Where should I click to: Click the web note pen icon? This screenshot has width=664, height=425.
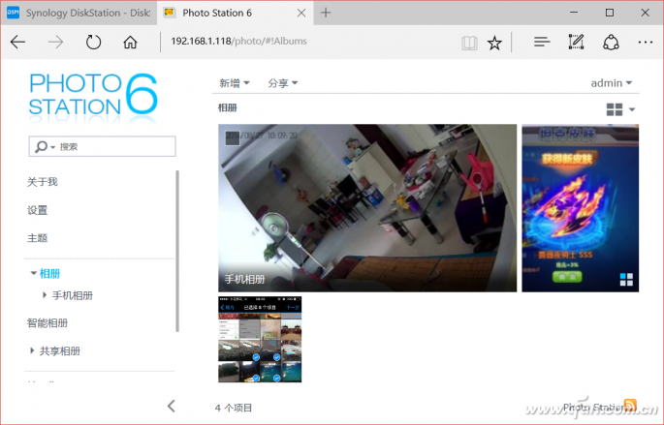click(576, 43)
